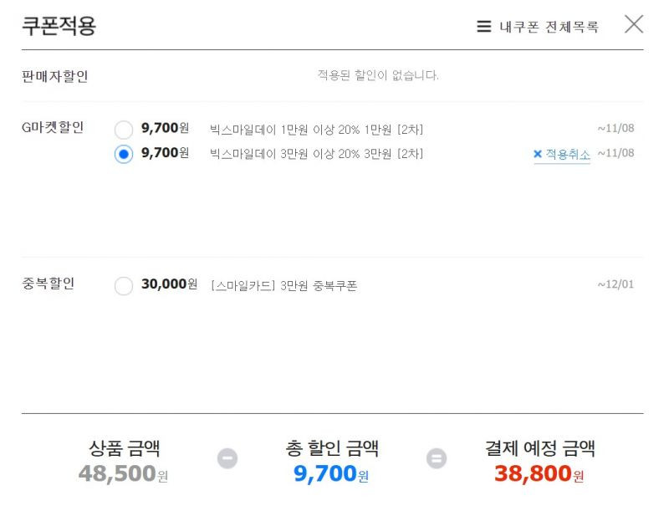
Task: Click the [스마일카드] 3만원 중복쿠폰 label
Action: pyautogui.click(x=283, y=285)
